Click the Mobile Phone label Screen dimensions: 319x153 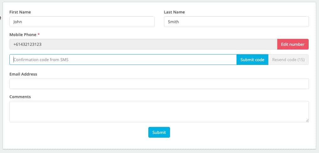[23, 34]
